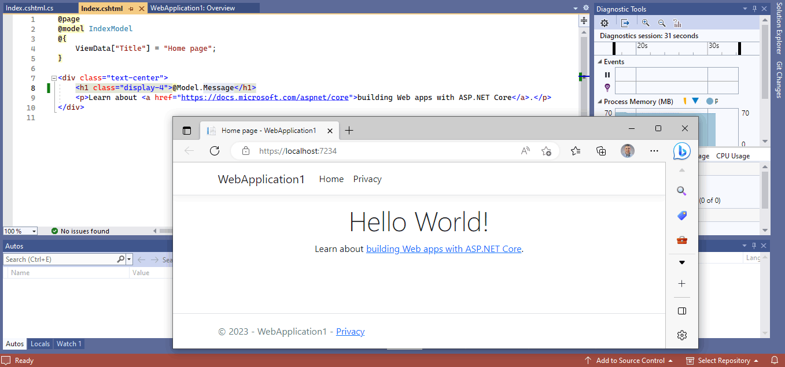Open Edge sidebar shopping tag icon

pos(681,216)
